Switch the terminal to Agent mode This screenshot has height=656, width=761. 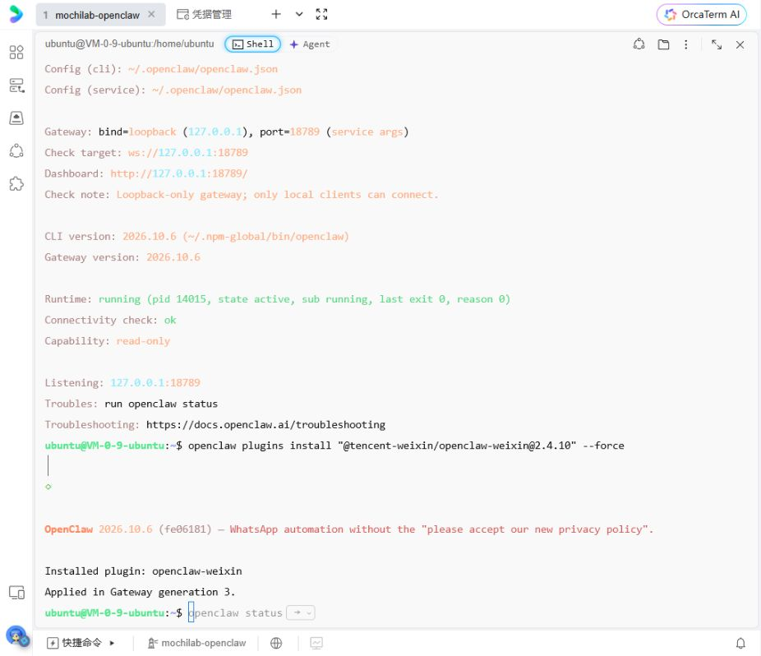coord(310,44)
